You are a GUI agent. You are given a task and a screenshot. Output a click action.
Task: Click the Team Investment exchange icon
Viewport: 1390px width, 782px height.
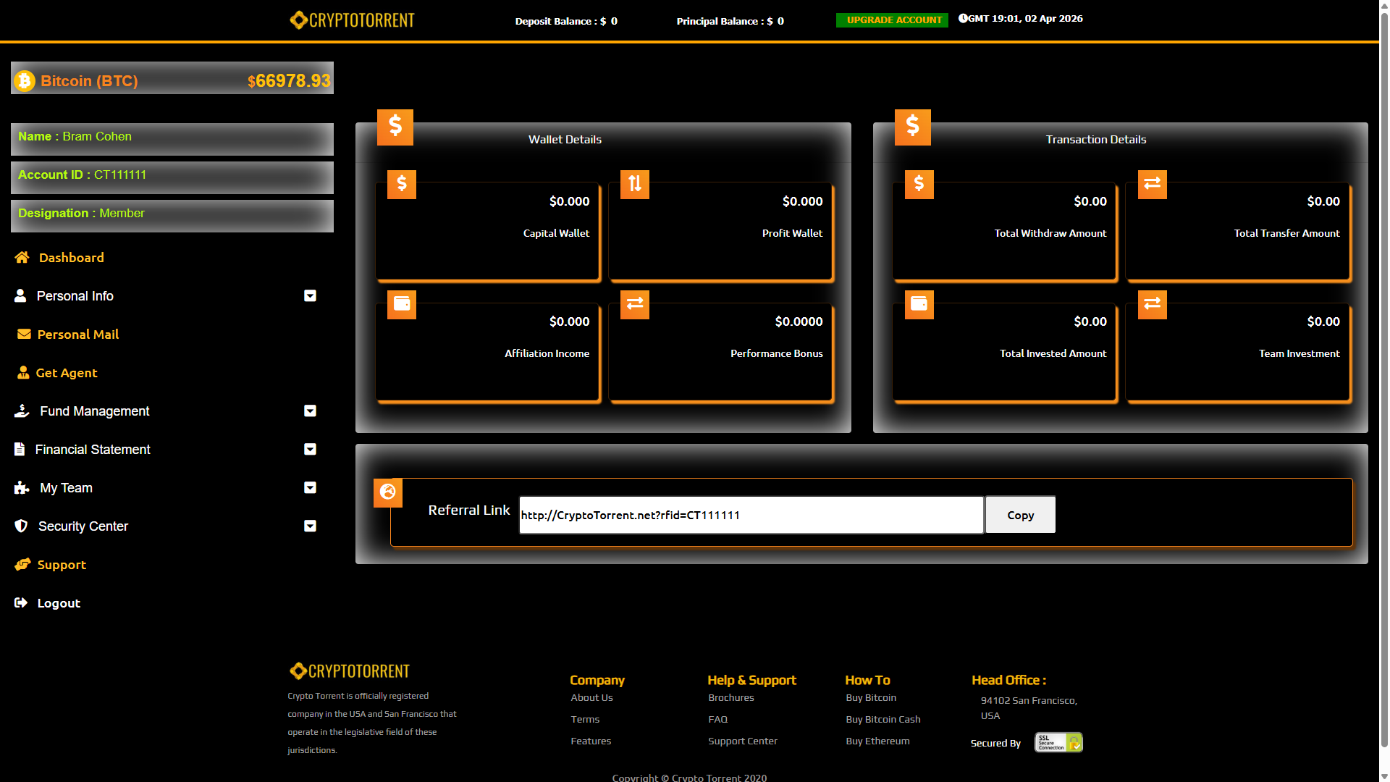[x=1153, y=304]
